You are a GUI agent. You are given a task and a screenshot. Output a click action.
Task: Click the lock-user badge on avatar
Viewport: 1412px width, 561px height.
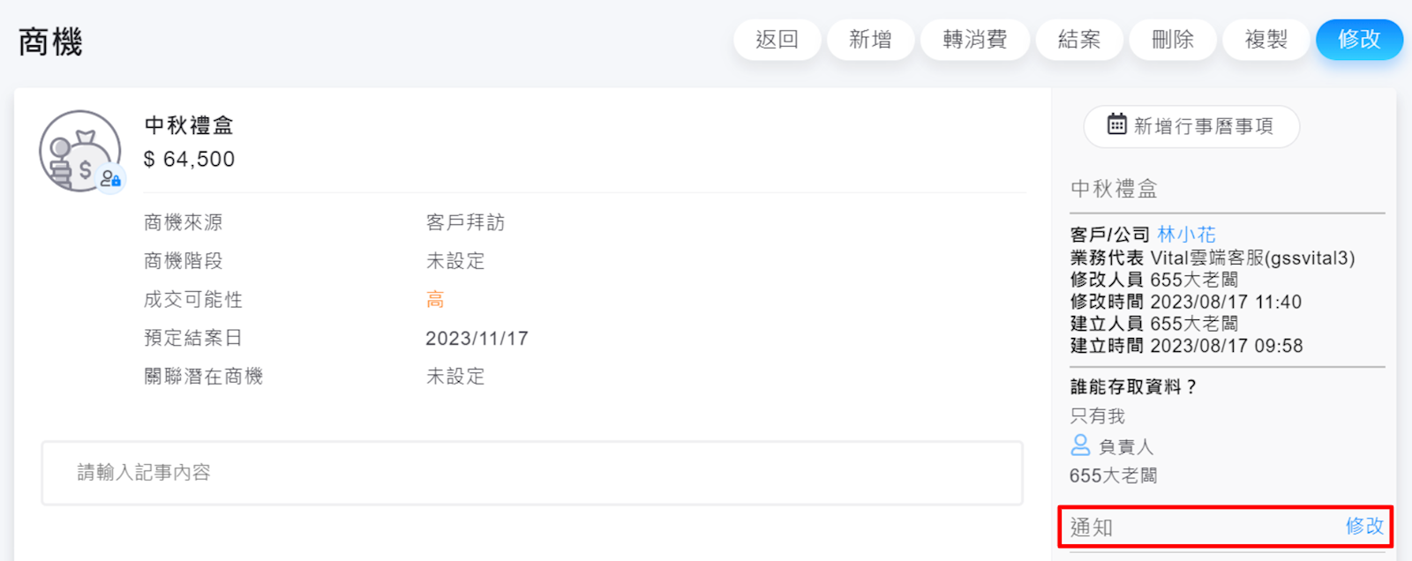(110, 179)
